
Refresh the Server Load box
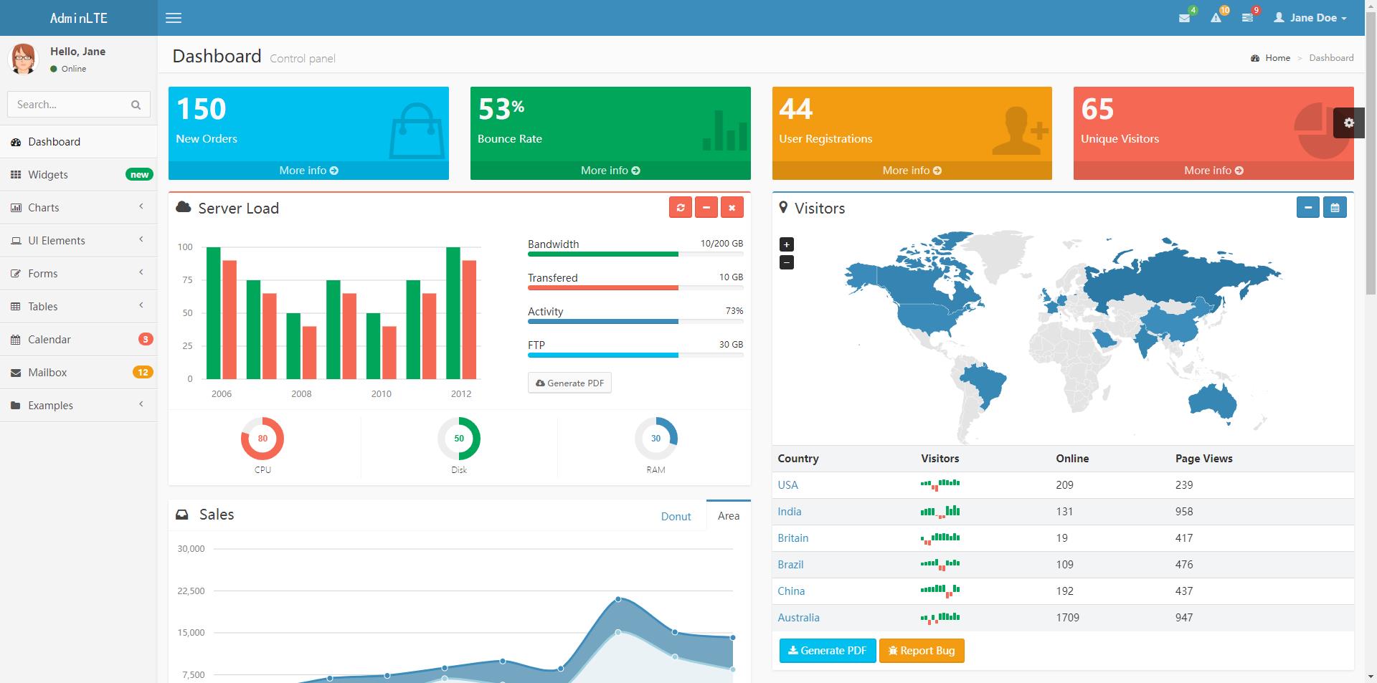(x=681, y=208)
